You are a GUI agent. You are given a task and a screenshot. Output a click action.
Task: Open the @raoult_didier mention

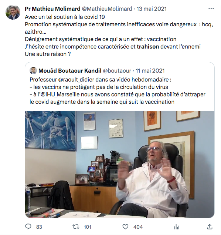(x=76, y=80)
